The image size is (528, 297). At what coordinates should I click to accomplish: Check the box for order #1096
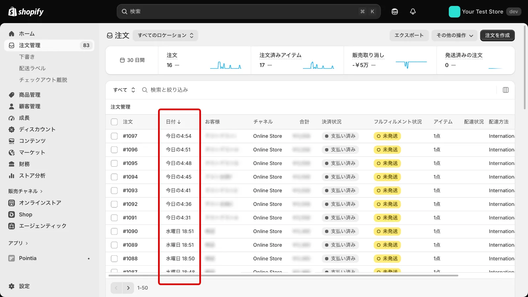pyautogui.click(x=114, y=149)
